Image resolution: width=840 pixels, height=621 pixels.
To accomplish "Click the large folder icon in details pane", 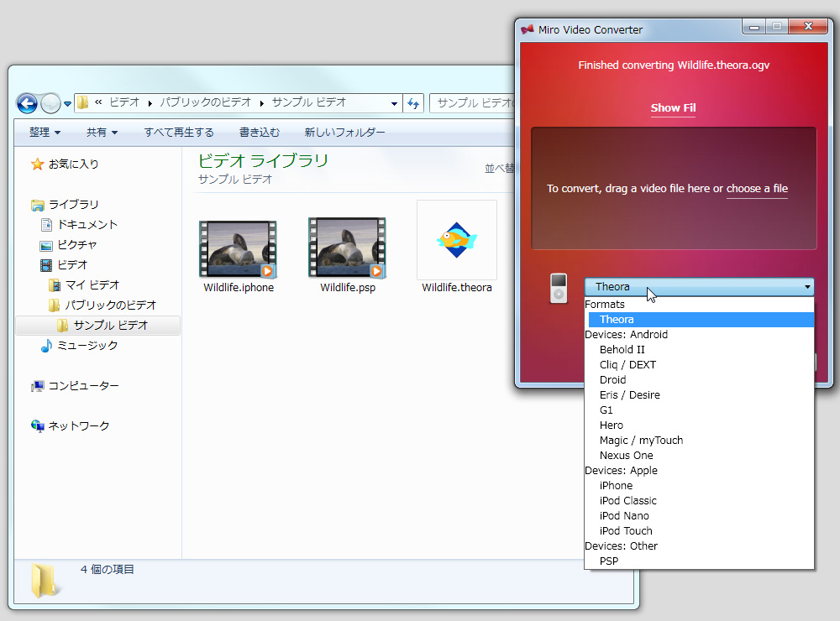I will coord(45,581).
